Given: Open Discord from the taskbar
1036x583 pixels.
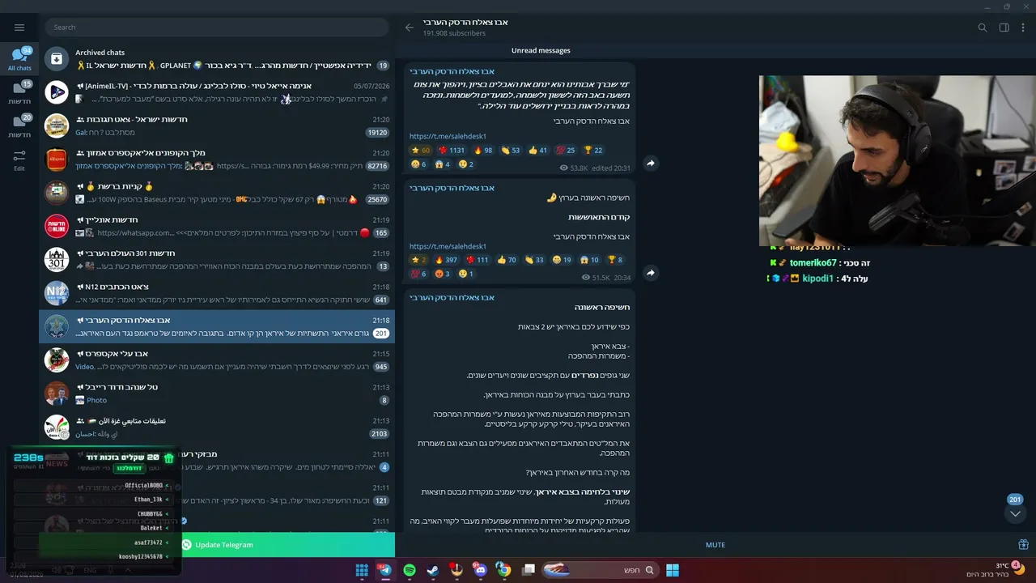Looking at the screenshot, I should point(481,570).
